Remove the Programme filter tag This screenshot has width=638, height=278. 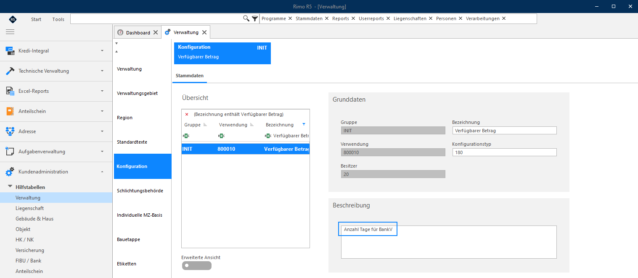click(x=290, y=18)
